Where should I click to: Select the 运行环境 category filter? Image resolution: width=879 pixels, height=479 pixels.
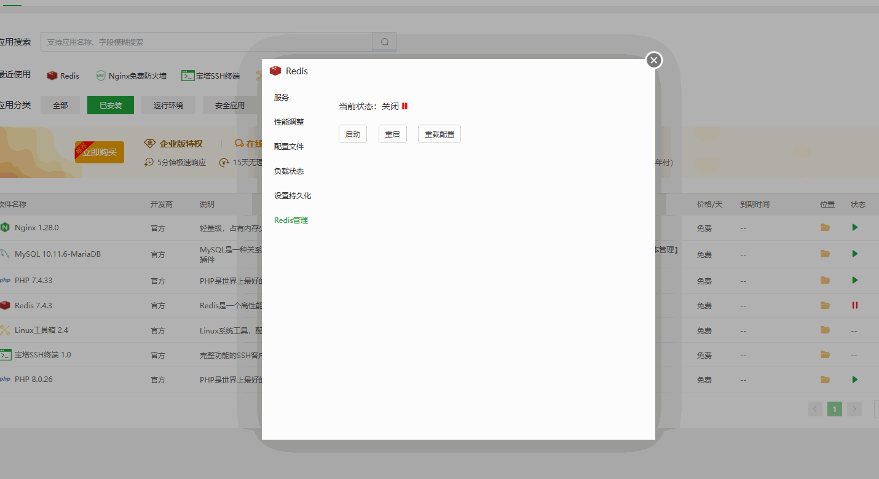click(x=168, y=105)
